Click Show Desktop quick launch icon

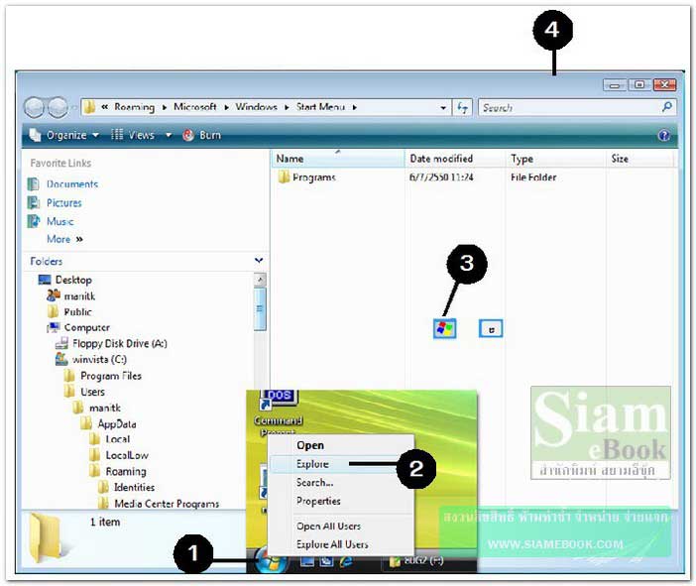(307, 561)
